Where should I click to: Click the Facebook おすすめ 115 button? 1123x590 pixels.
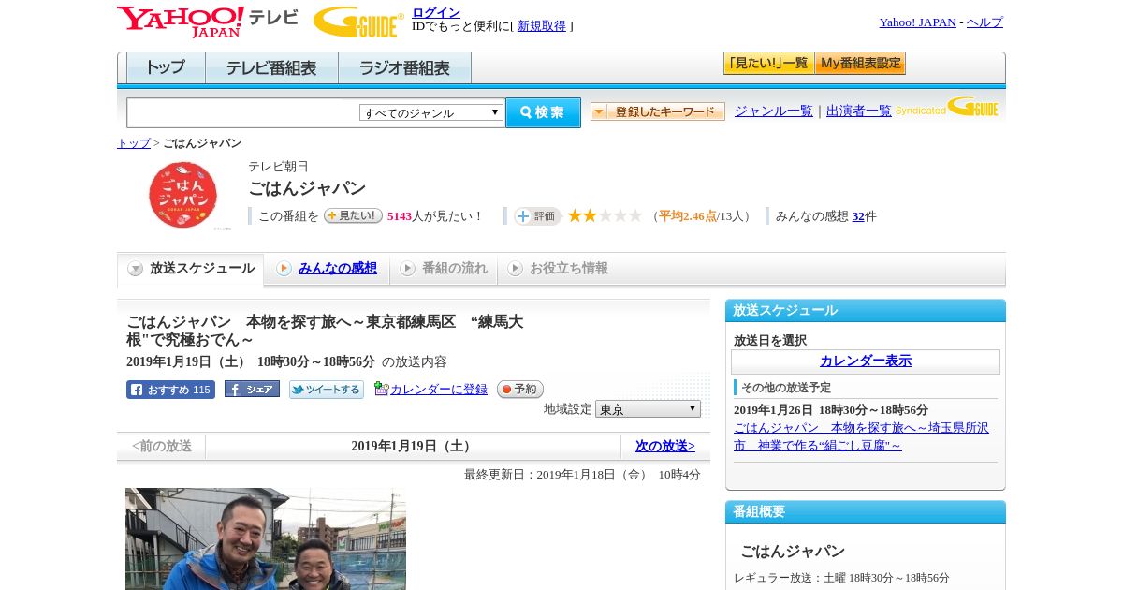pyautogui.click(x=170, y=390)
